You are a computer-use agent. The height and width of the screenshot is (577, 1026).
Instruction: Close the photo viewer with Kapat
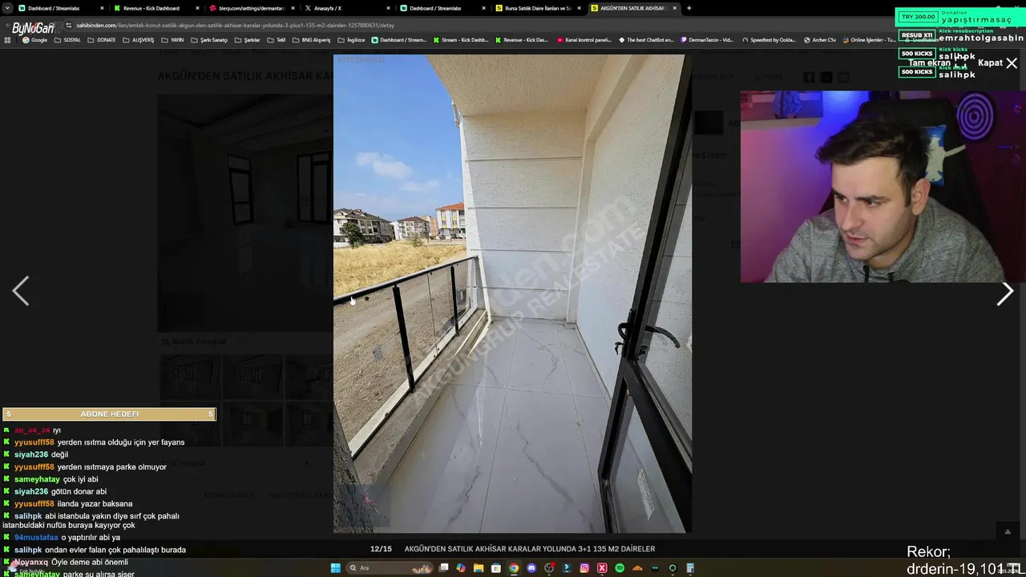(x=998, y=63)
